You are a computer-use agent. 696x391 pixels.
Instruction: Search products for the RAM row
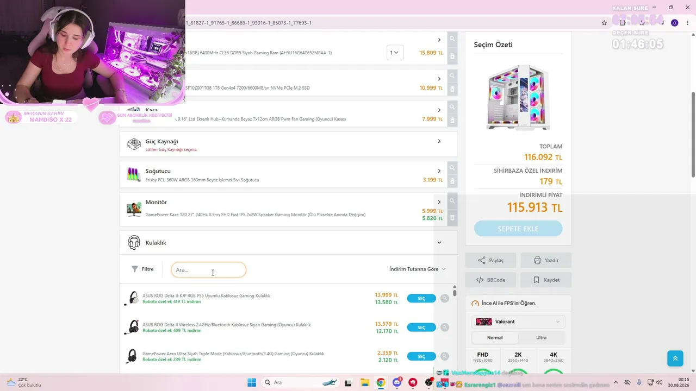(452, 39)
